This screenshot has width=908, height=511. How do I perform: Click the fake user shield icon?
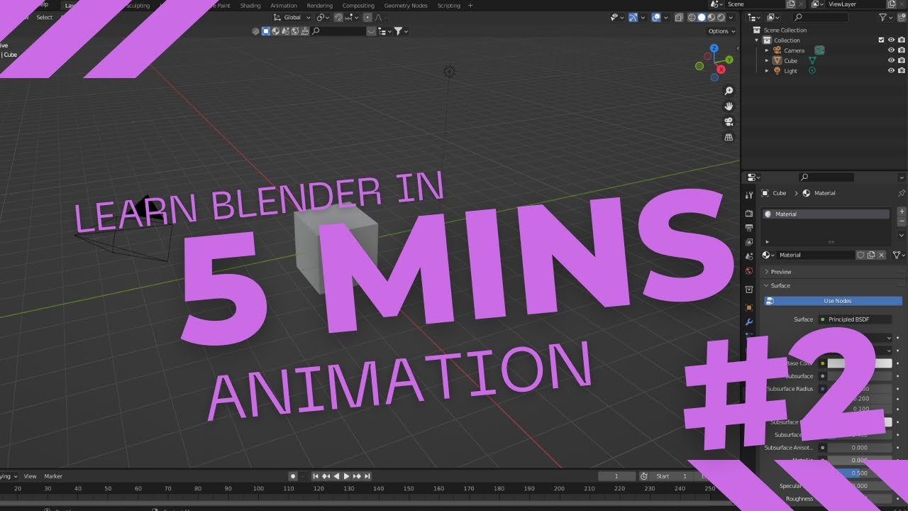[860, 255]
